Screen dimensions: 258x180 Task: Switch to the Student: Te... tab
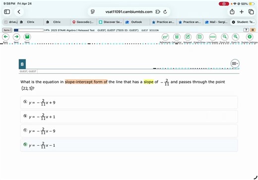point(243,22)
